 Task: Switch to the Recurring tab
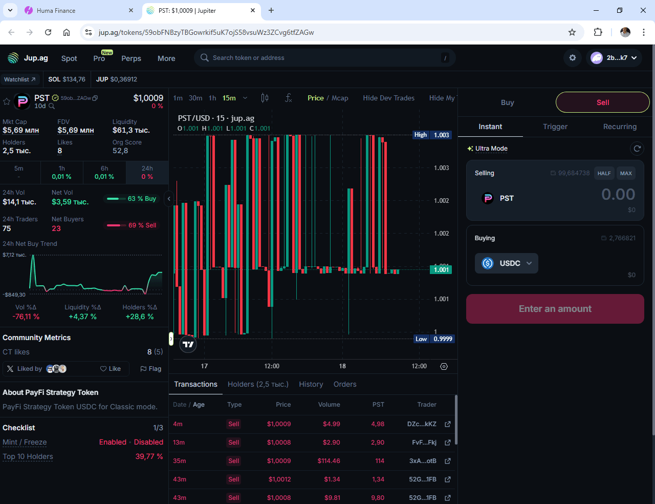click(x=620, y=127)
